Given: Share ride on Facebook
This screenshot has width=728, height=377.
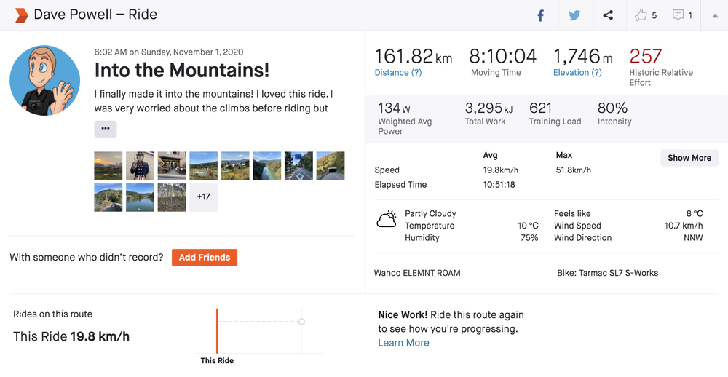Looking at the screenshot, I should click(541, 15).
